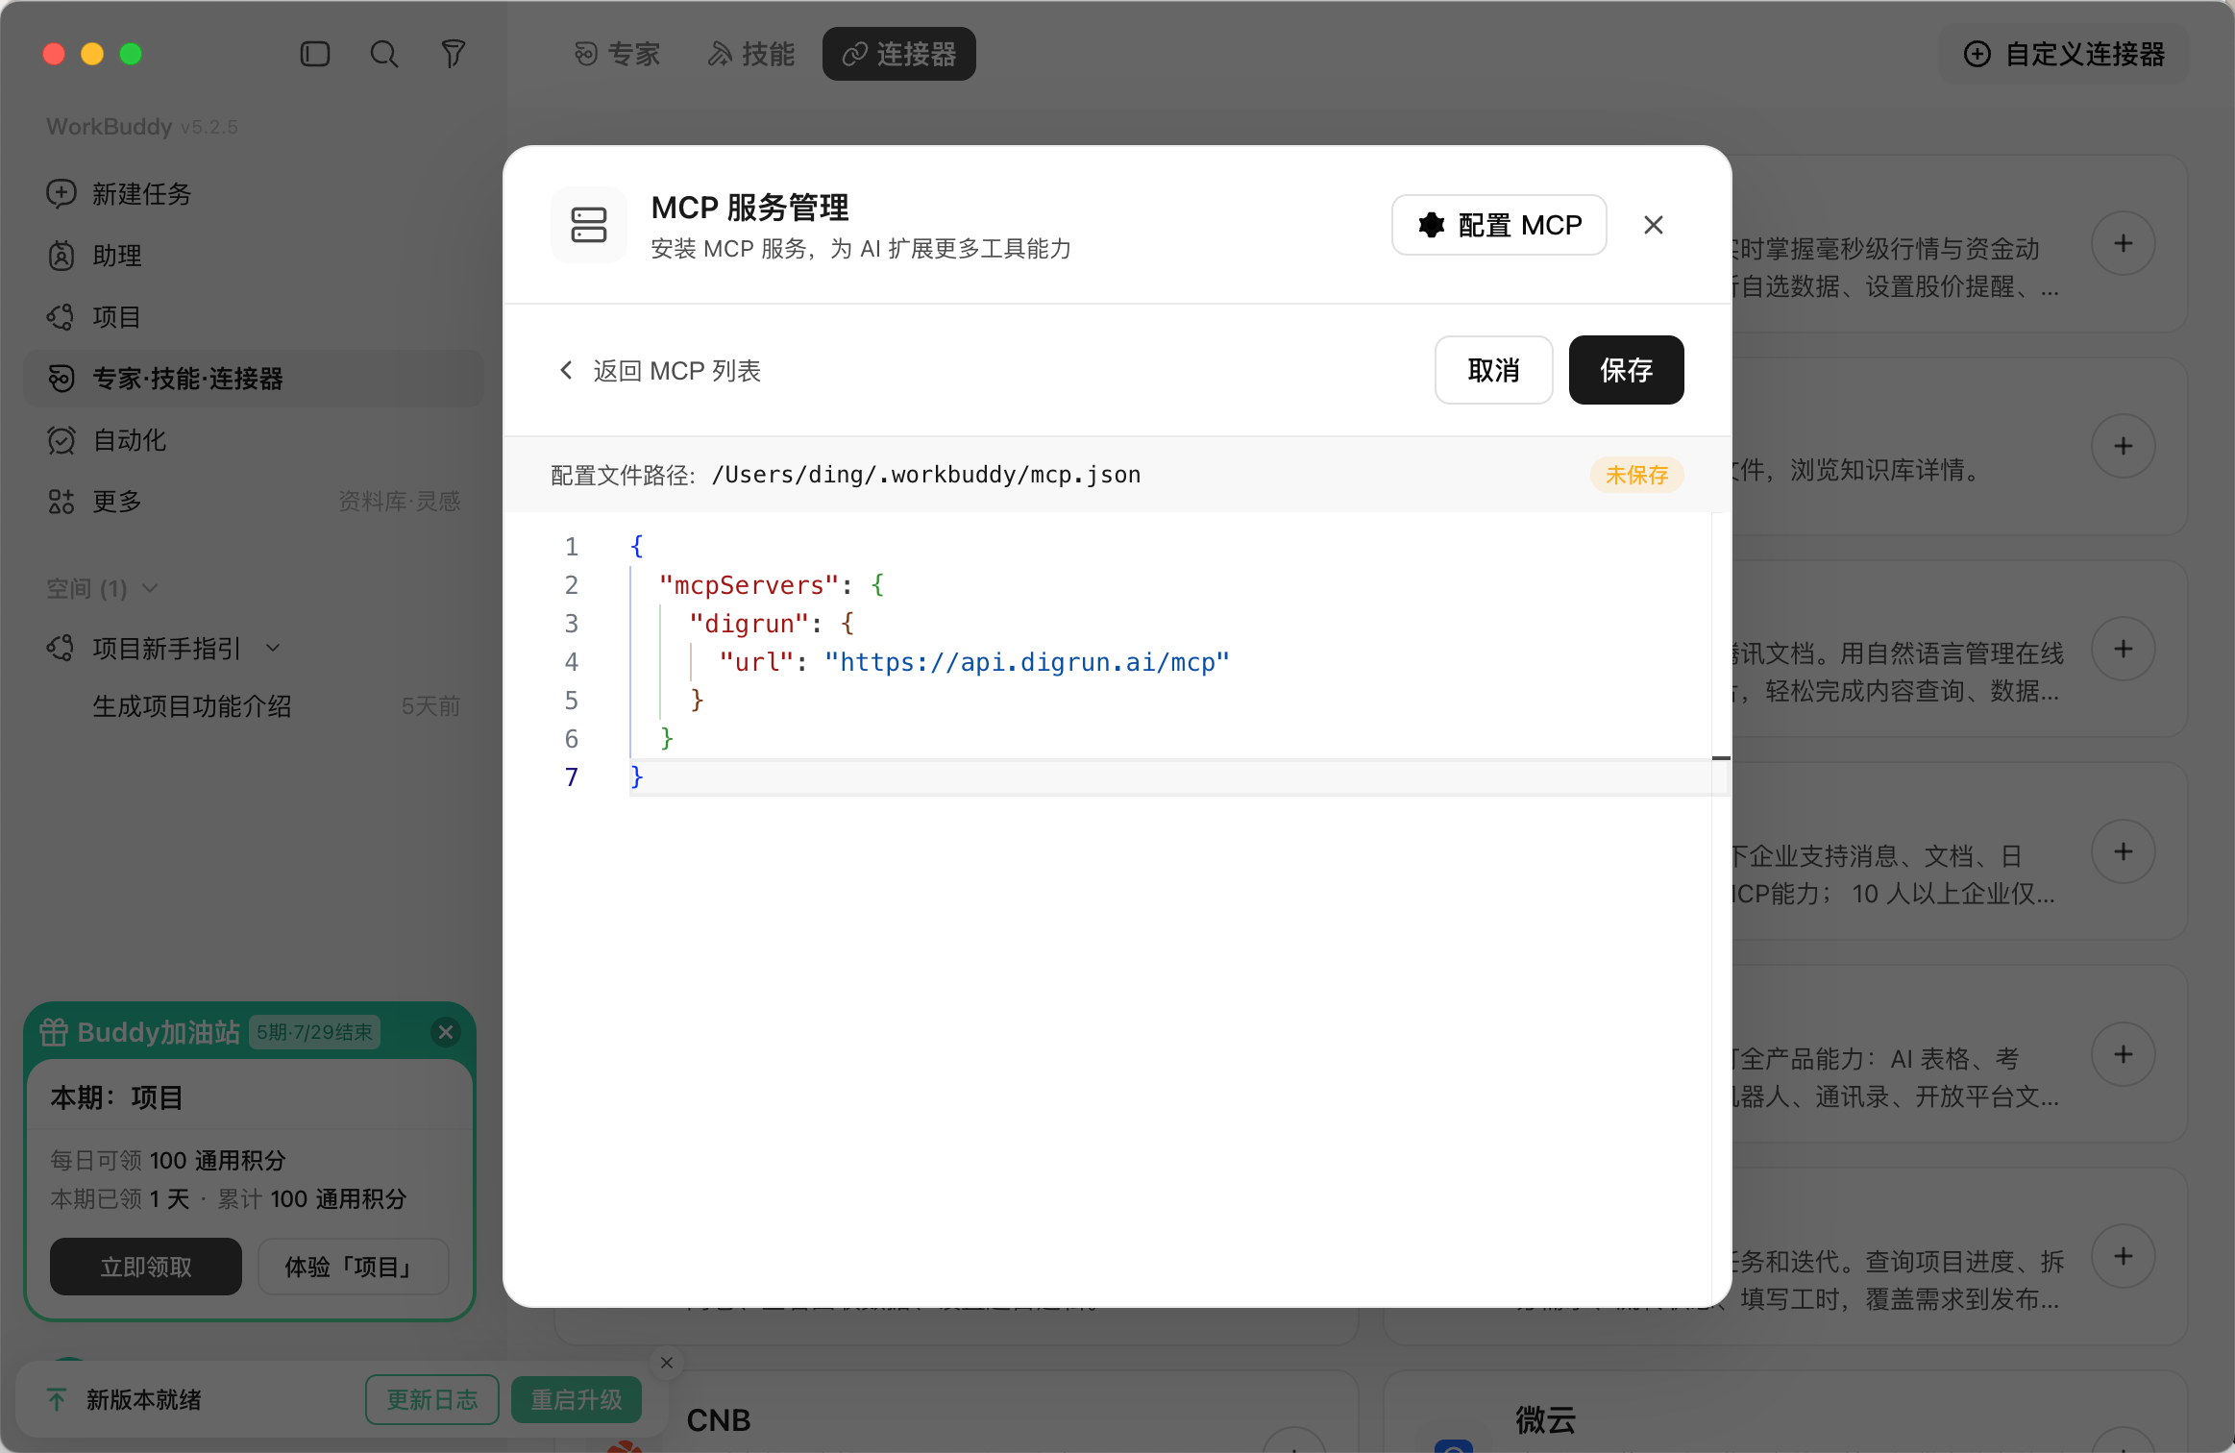The width and height of the screenshot is (2235, 1453).
Task: Add the connector with 资金动 description
Action: pos(2124,243)
